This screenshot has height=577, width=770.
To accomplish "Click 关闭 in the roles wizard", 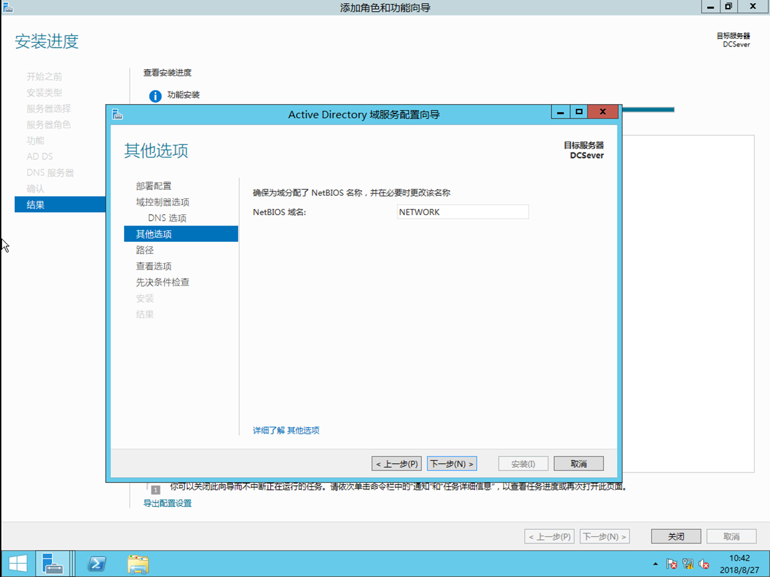I will pos(676,537).
